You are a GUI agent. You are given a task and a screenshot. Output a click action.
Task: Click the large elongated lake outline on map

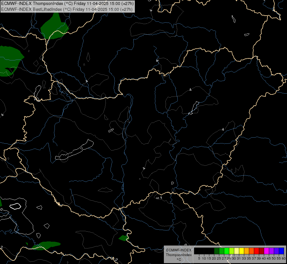coord(74,151)
